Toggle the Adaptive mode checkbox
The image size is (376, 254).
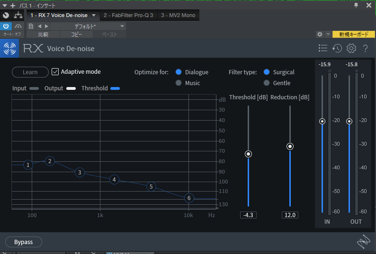(55, 71)
